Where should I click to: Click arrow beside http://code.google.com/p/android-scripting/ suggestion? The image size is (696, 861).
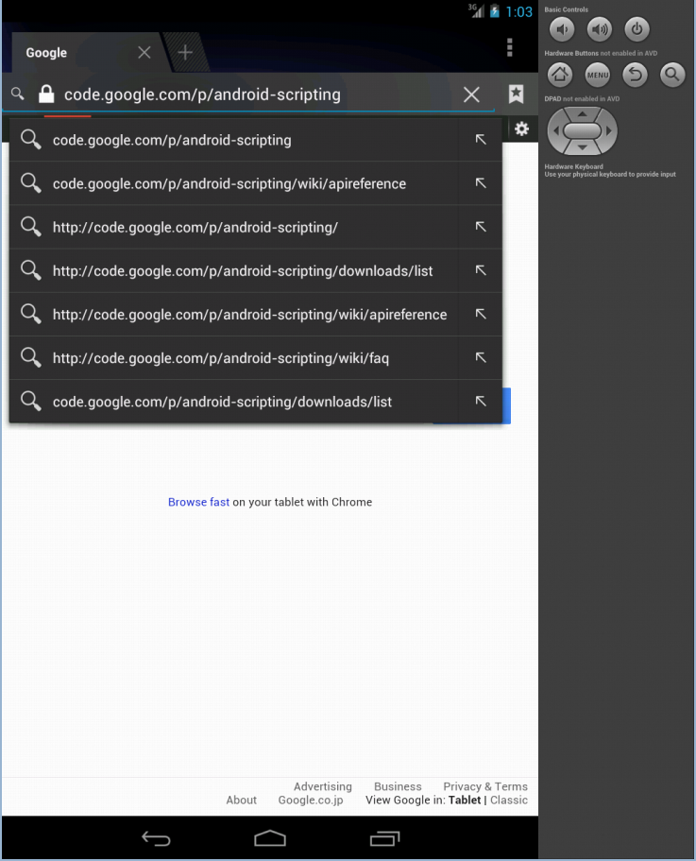(x=481, y=227)
